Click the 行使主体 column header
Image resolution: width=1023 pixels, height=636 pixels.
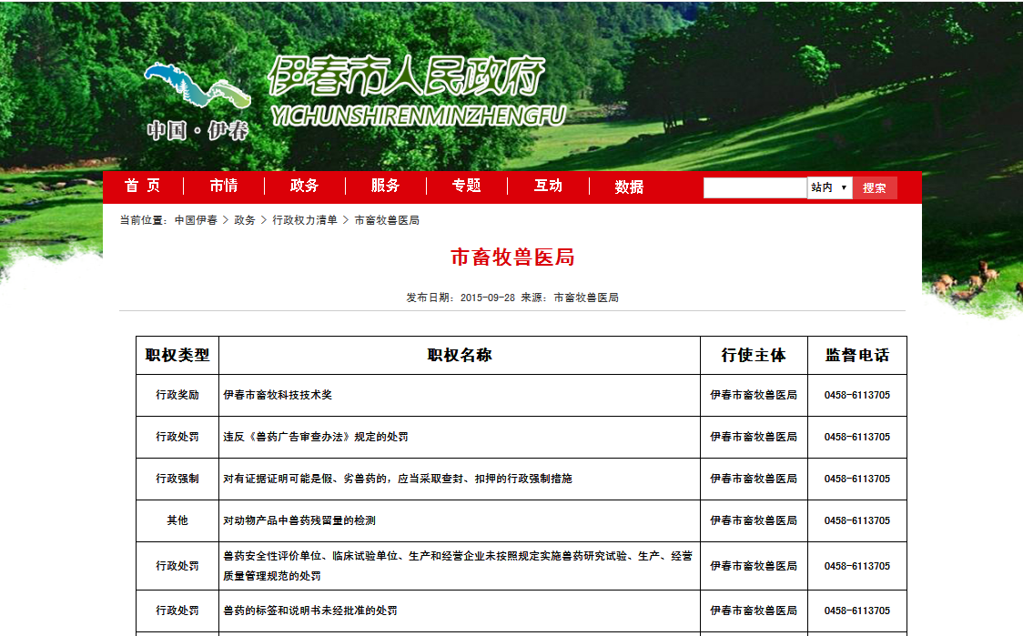point(755,356)
